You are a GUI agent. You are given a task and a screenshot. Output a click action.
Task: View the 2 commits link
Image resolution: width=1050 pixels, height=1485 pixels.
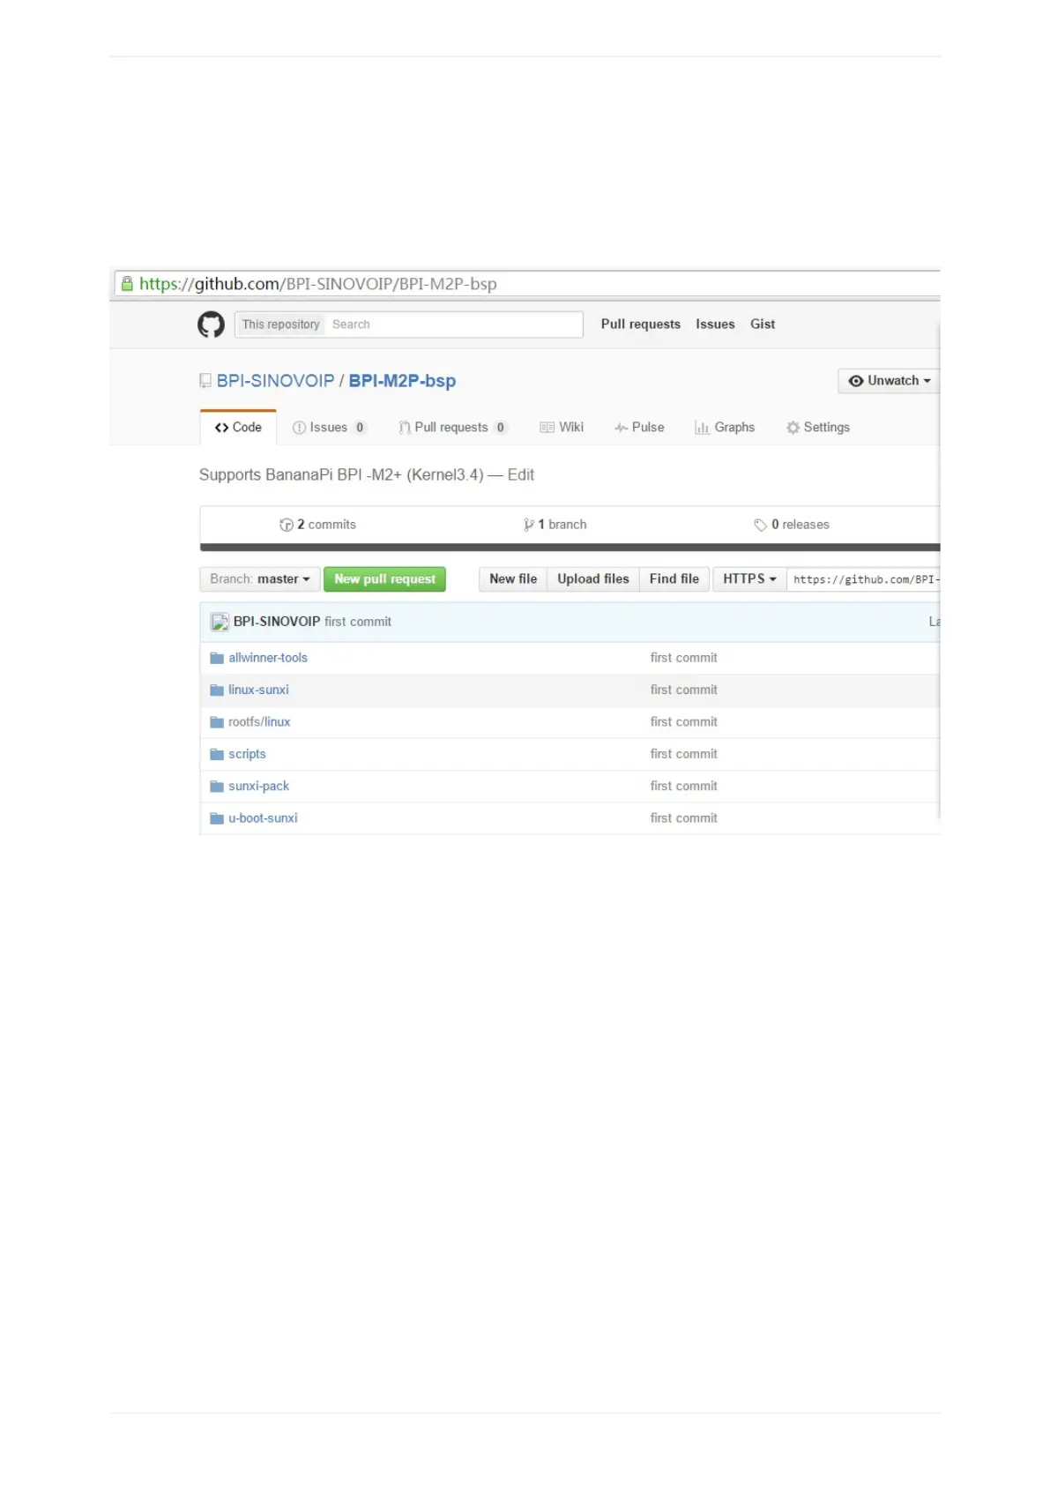click(318, 525)
